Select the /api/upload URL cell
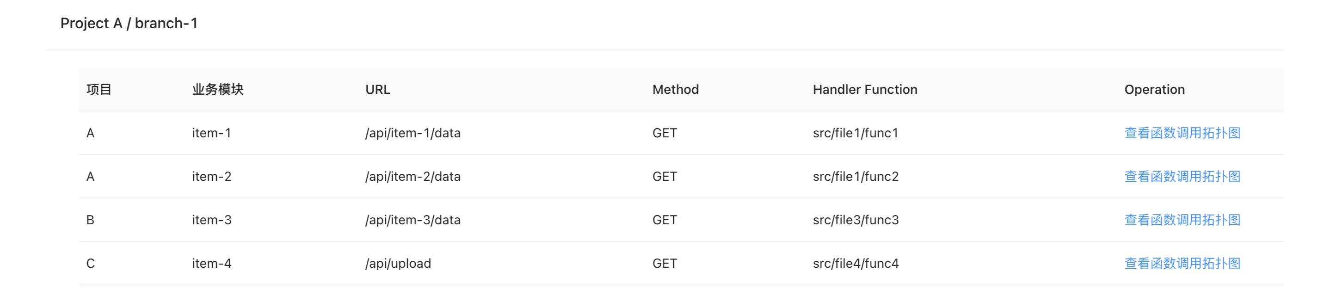Image resolution: width=1330 pixels, height=296 pixels. pos(398,263)
